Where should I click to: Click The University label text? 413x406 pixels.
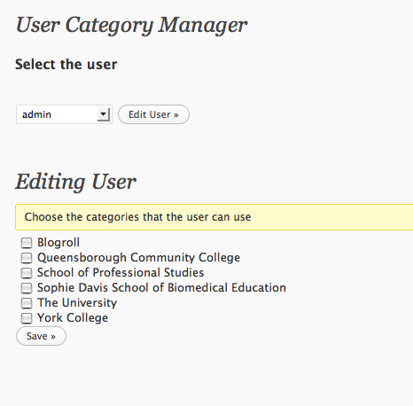tap(77, 303)
